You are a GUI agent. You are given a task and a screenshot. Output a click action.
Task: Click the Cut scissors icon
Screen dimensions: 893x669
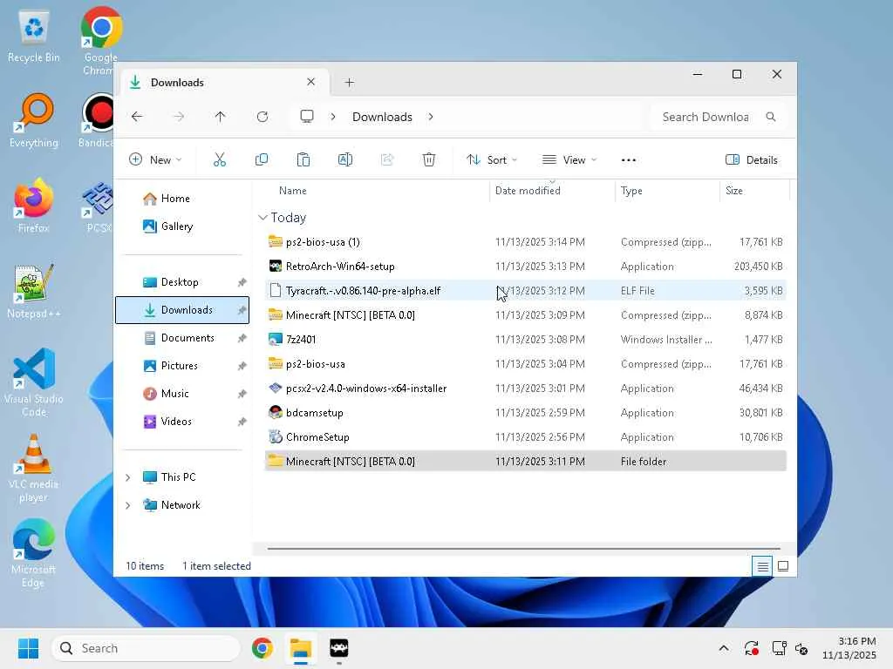click(219, 160)
